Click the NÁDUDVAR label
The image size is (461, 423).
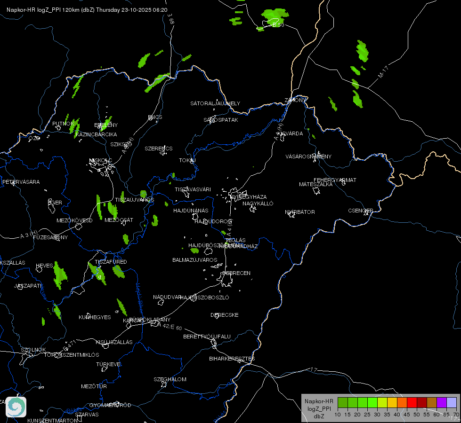167,298
